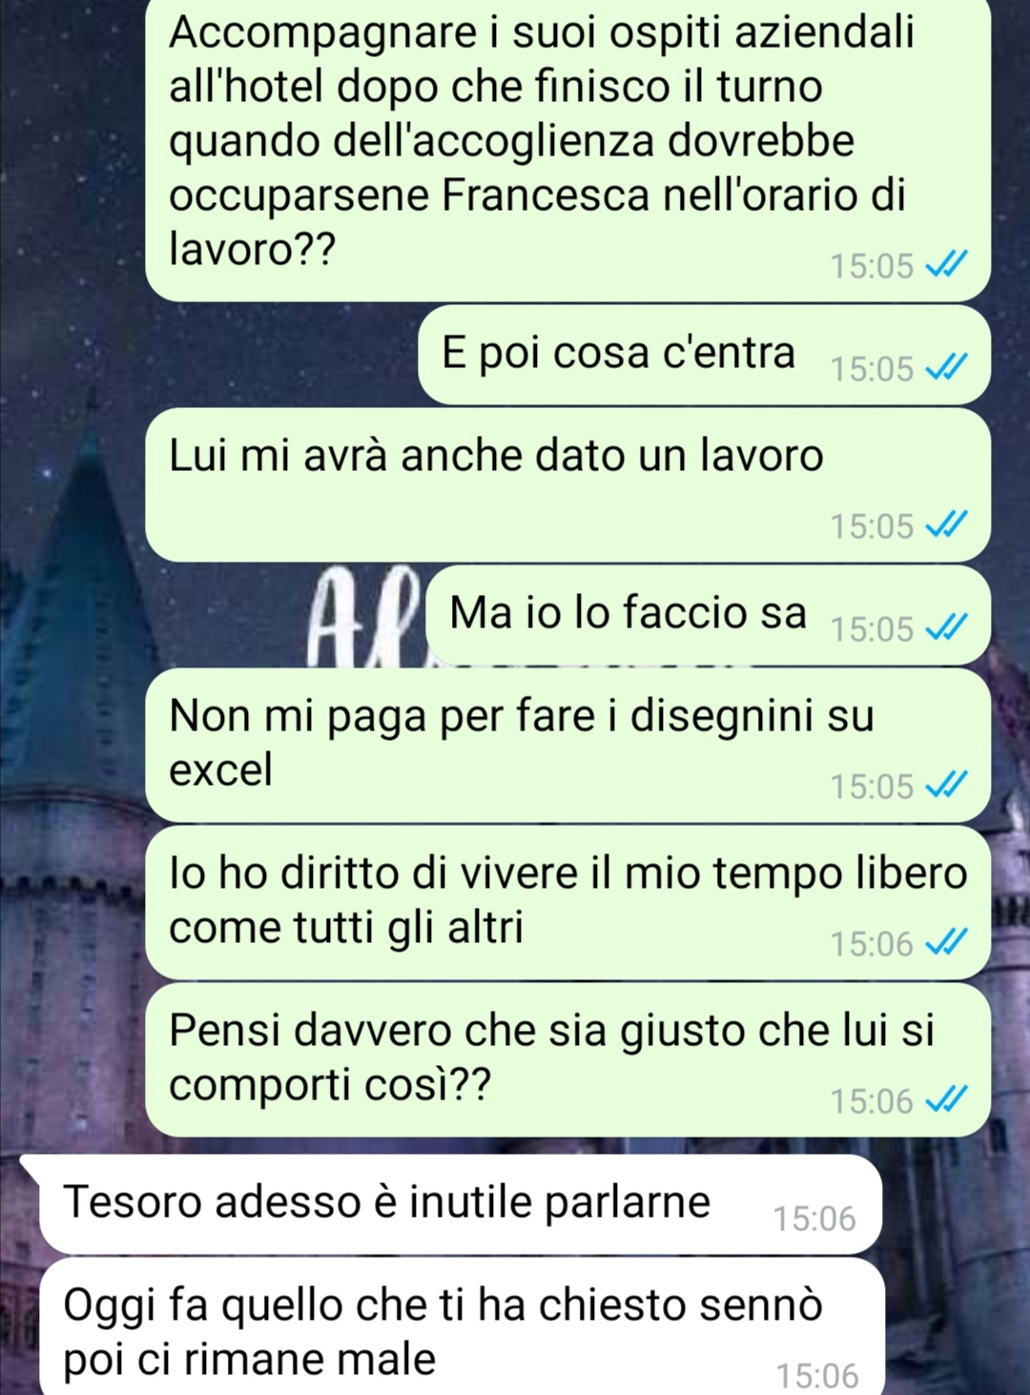This screenshot has height=1395, width=1030.
Task: Select the 'E poi cosa c'entra' bubble
Action: coord(704,355)
